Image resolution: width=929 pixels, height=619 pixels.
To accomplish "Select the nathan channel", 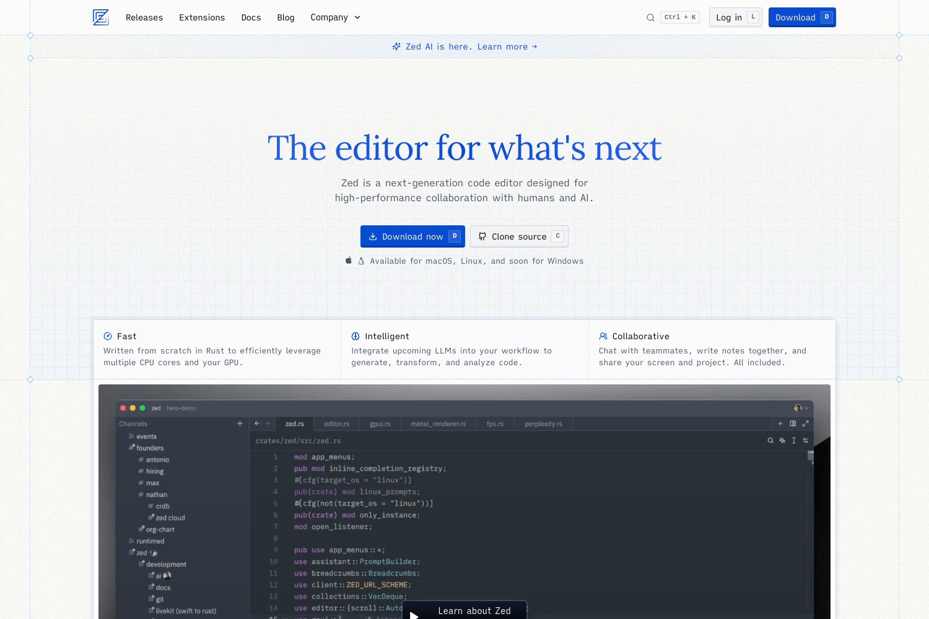I will (x=157, y=495).
